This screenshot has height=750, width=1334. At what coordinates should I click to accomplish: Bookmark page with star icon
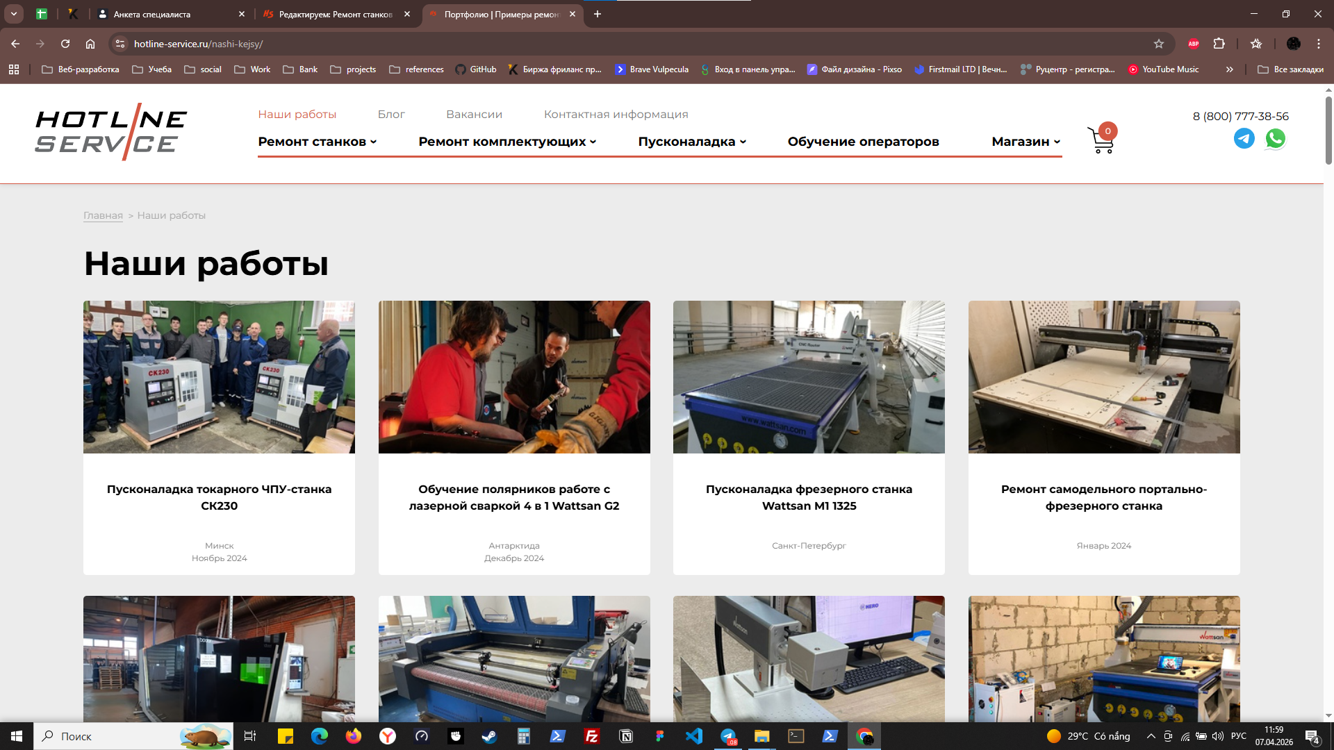click(x=1158, y=44)
